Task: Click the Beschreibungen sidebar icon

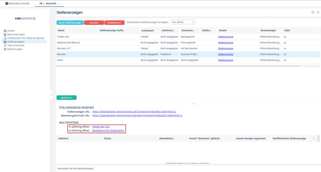Action: click(x=5, y=34)
